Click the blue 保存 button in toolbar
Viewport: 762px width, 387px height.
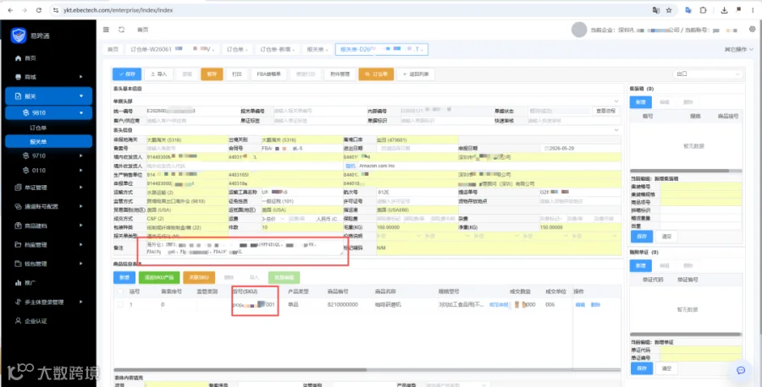(x=127, y=74)
